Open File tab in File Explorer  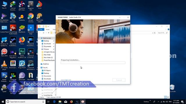(41, 29)
